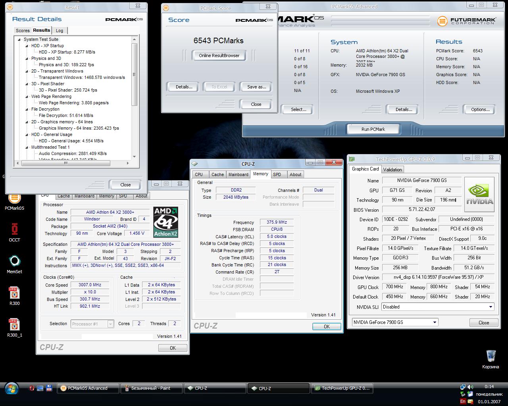The height and width of the screenshot is (406, 508).
Task: Open the NVIDIA SLI dropdown in GPU-Z
Action: [491, 307]
